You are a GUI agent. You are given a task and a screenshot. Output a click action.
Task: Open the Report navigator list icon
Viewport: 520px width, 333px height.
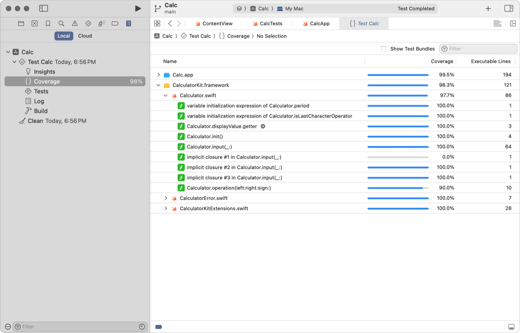click(x=128, y=23)
